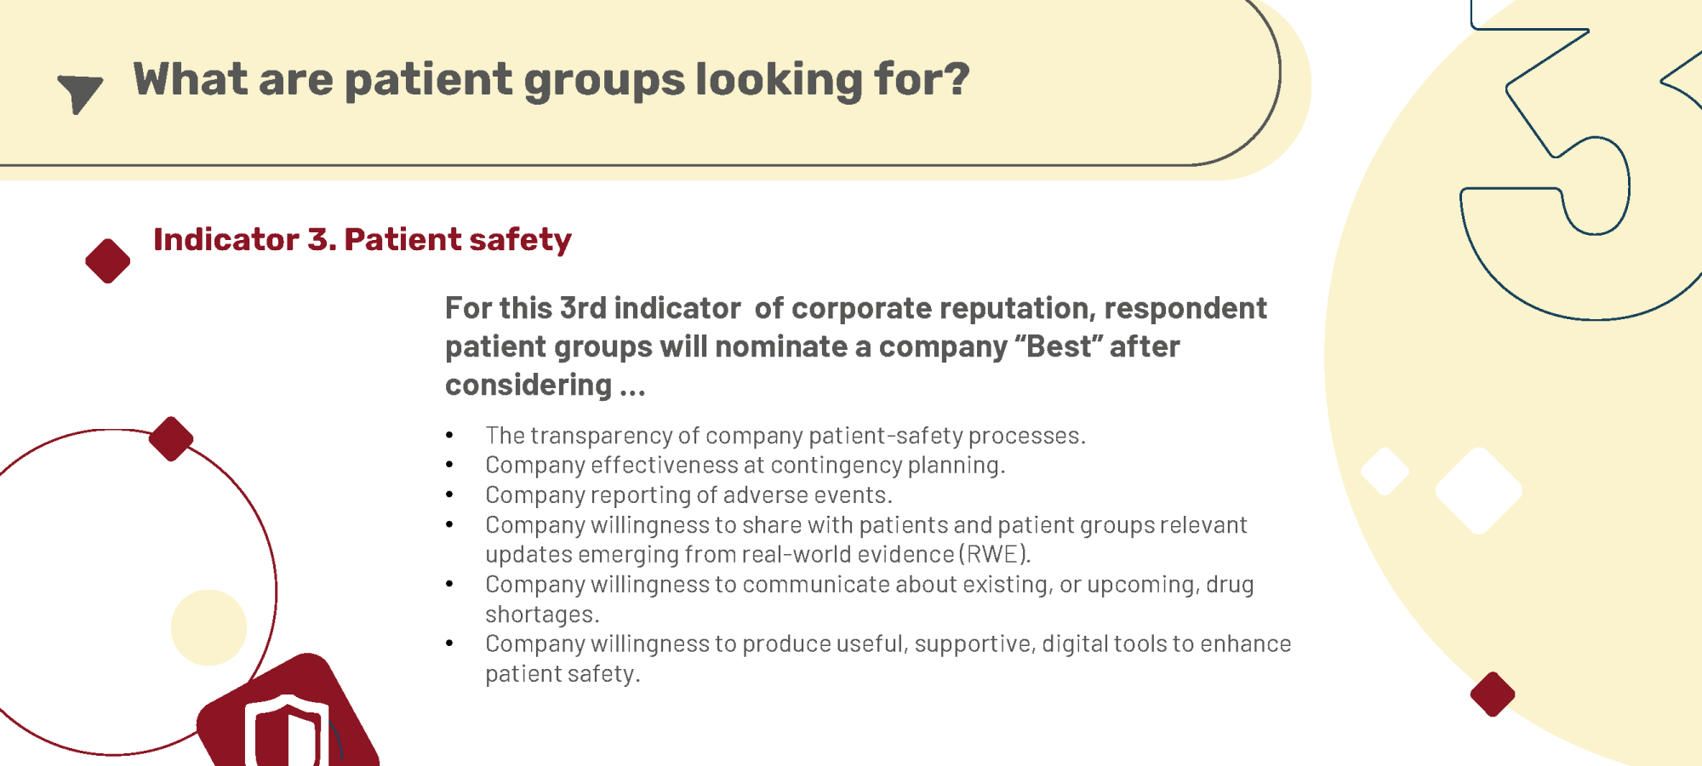Click the large outlined number 3
This screenshot has height=766, width=1702.
coord(1583,160)
